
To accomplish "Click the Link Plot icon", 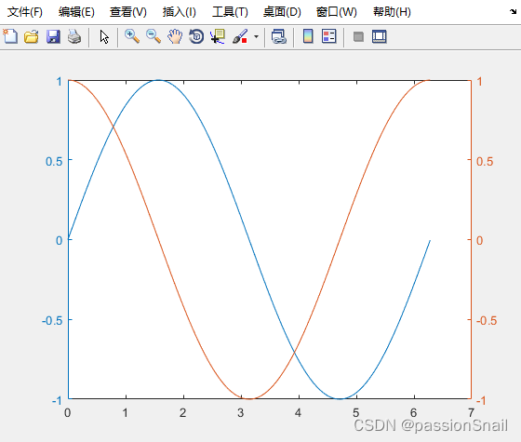I will click(x=279, y=36).
